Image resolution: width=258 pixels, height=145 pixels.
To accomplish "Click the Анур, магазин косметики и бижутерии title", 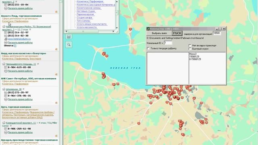I will point(23,54).
